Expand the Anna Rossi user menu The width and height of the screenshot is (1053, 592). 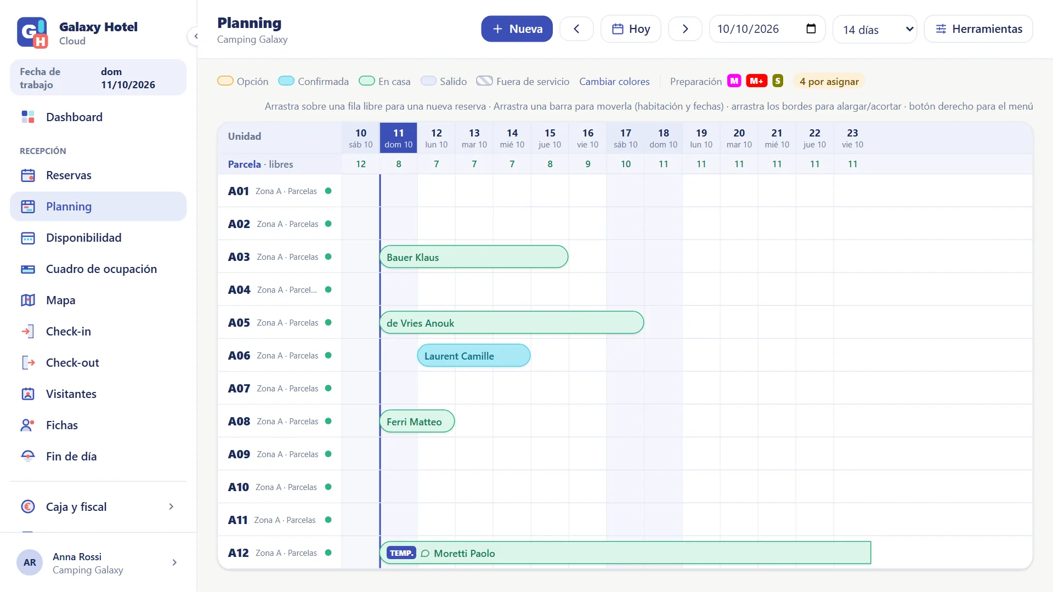pos(98,562)
